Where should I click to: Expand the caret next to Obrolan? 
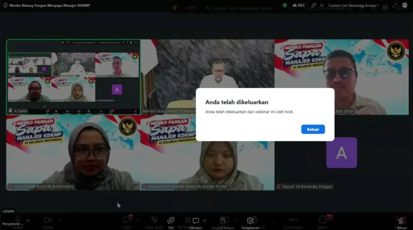[204, 220]
